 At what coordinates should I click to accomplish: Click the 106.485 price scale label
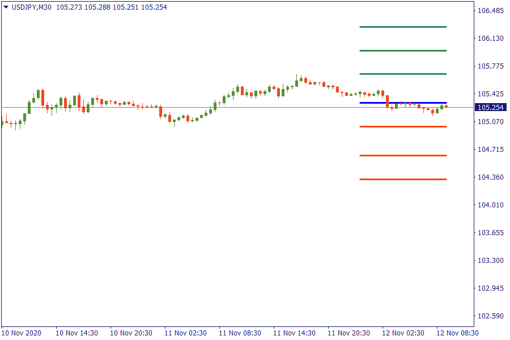click(x=491, y=11)
